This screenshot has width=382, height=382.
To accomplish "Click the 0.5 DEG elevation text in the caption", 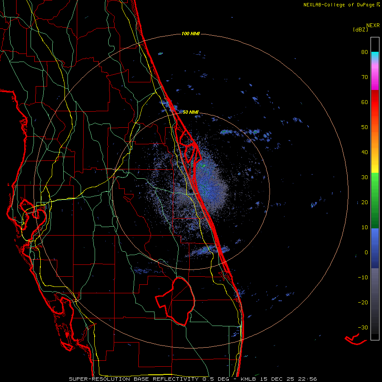I will click(x=217, y=379).
